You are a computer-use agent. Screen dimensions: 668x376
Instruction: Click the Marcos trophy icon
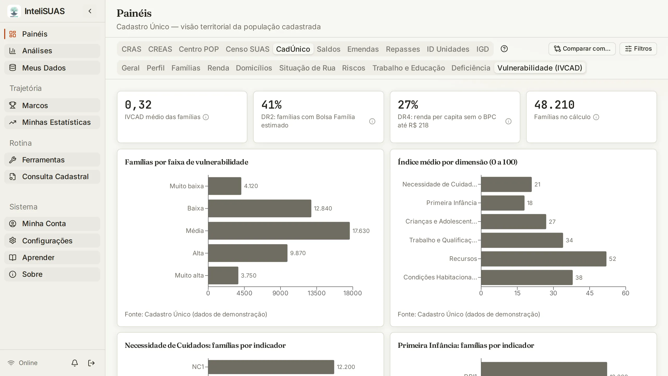pos(13,105)
